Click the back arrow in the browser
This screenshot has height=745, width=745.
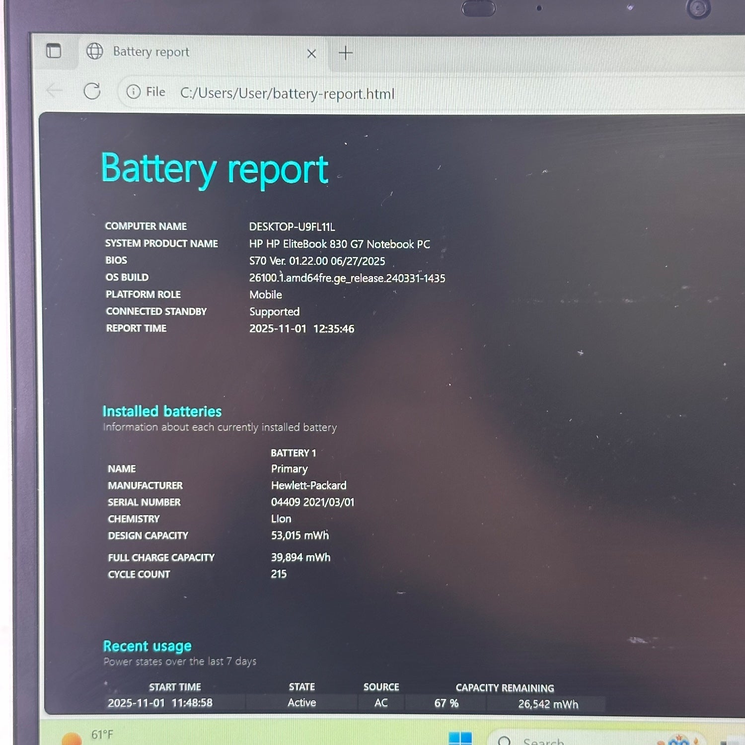[x=54, y=90]
